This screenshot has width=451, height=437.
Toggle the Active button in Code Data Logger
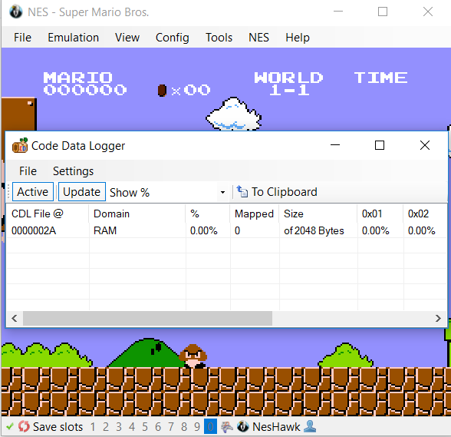pyautogui.click(x=33, y=191)
